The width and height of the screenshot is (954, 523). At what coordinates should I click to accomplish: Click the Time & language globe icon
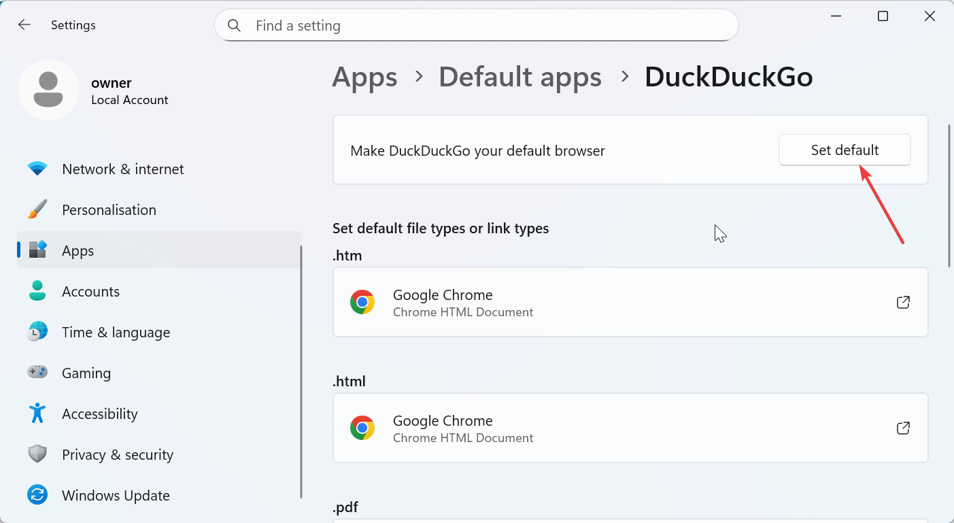pyautogui.click(x=37, y=332)
